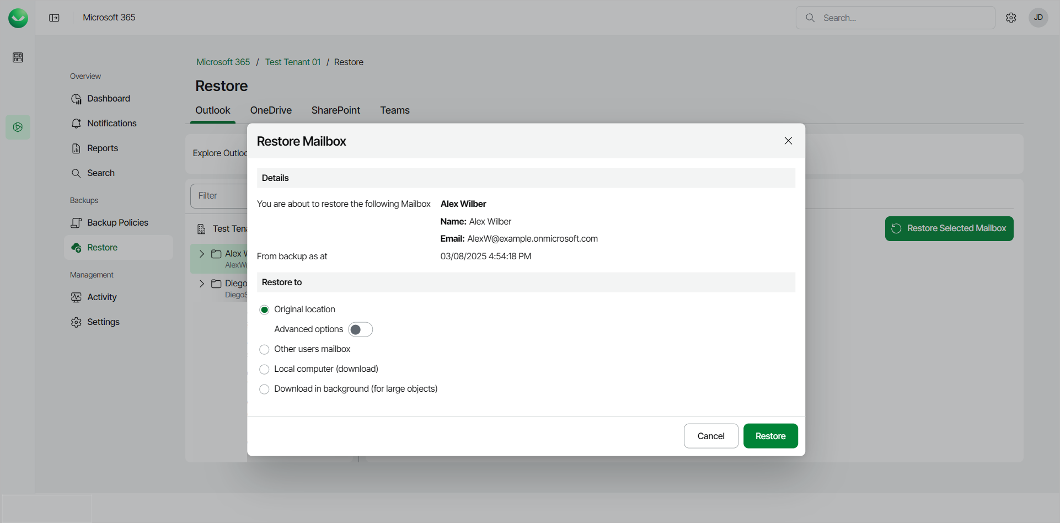Open the settings gear in top bar
Image resolution: width=1060 pixels, height=523 pixels.
(x=1011, y=18)
